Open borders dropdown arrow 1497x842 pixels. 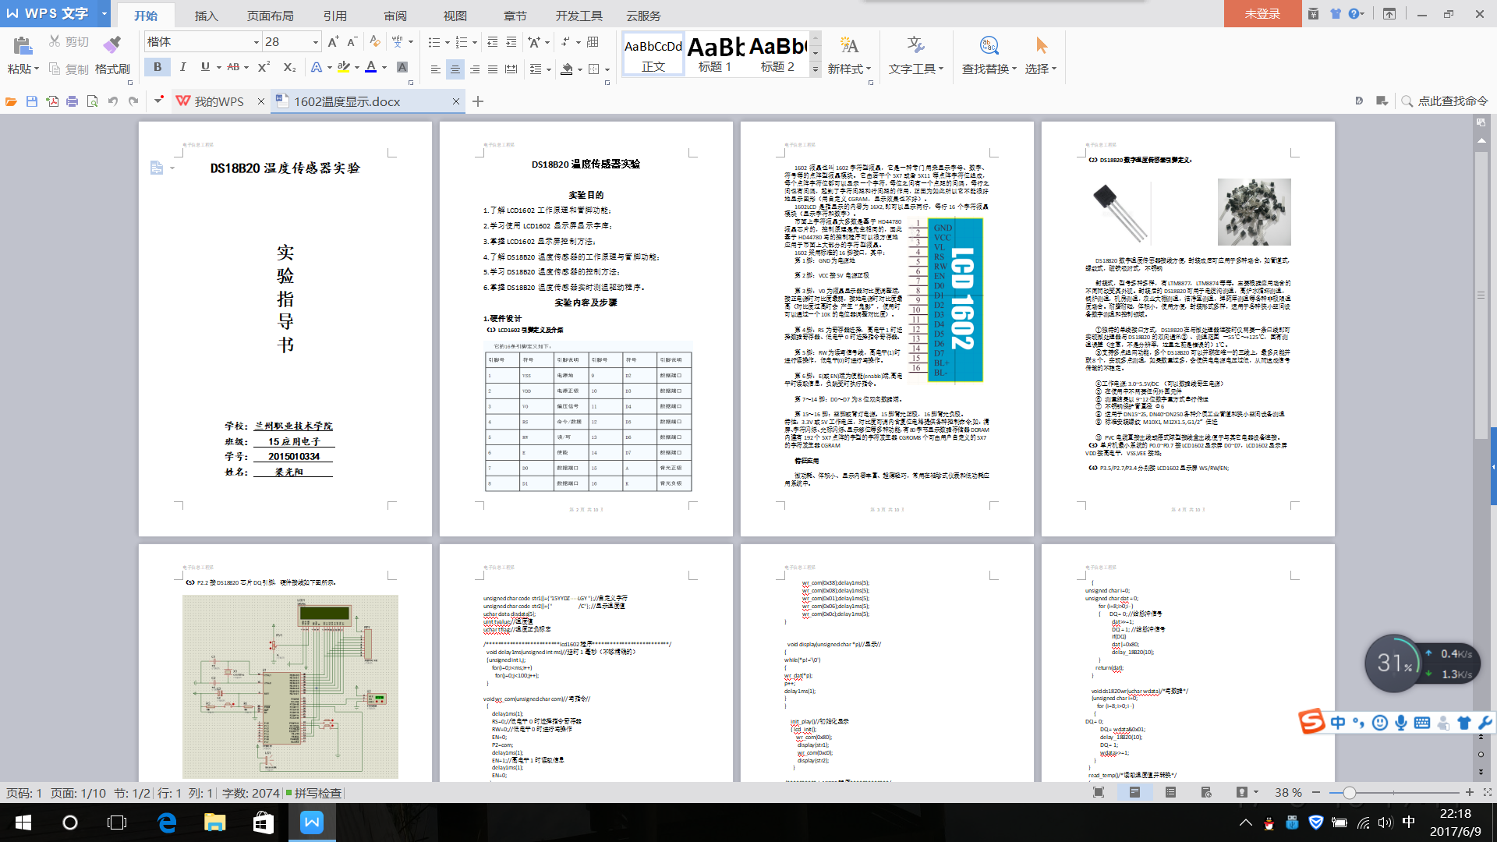[x=607, y=69]
